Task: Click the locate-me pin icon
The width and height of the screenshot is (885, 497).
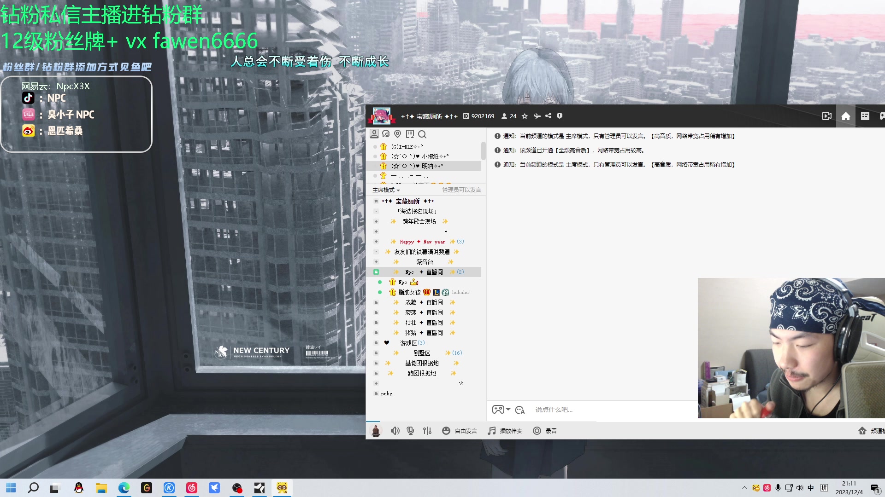Action: point(398,134)
